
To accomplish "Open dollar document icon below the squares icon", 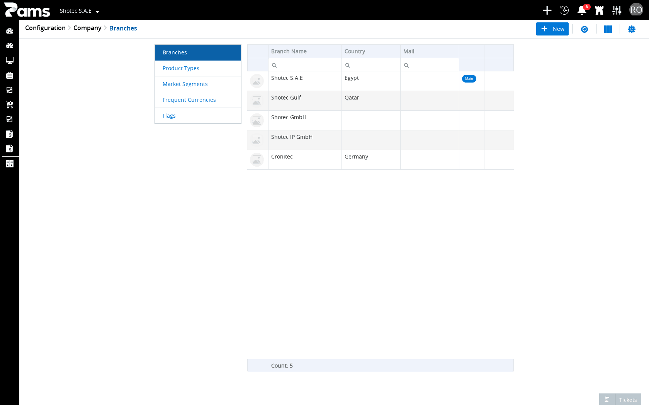I will [x=10, y=134].
